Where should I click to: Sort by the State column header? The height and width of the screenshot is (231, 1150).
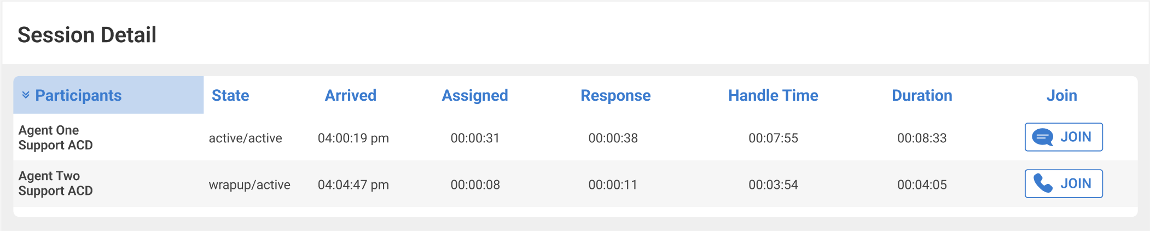pyautogui.click(x=230, y=95)
